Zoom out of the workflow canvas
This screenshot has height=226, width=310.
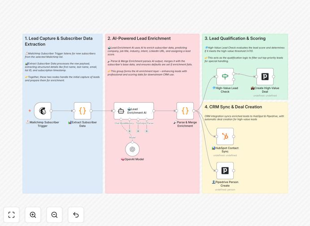[x=54, y=215]
